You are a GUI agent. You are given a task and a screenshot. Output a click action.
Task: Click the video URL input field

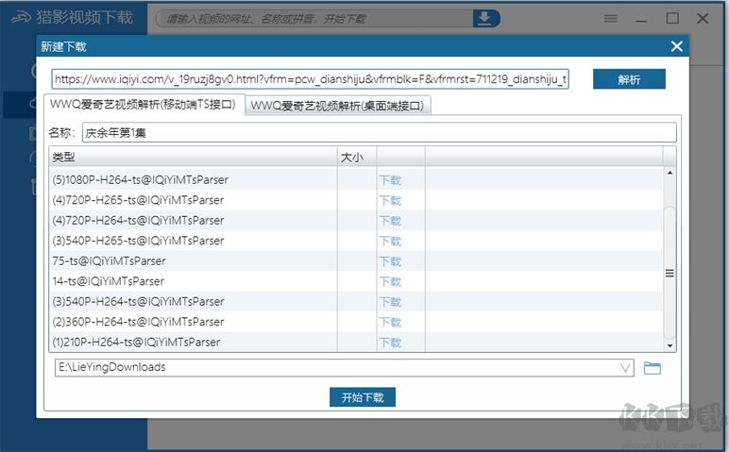pos(310,79)
